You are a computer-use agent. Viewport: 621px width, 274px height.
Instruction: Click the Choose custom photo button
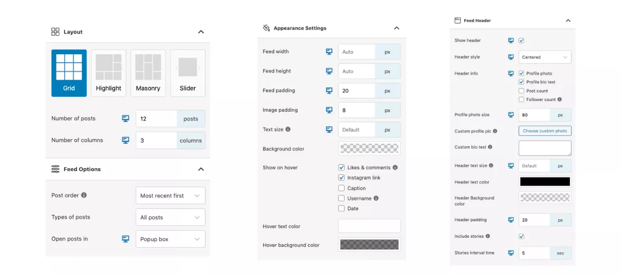(545, 131)
